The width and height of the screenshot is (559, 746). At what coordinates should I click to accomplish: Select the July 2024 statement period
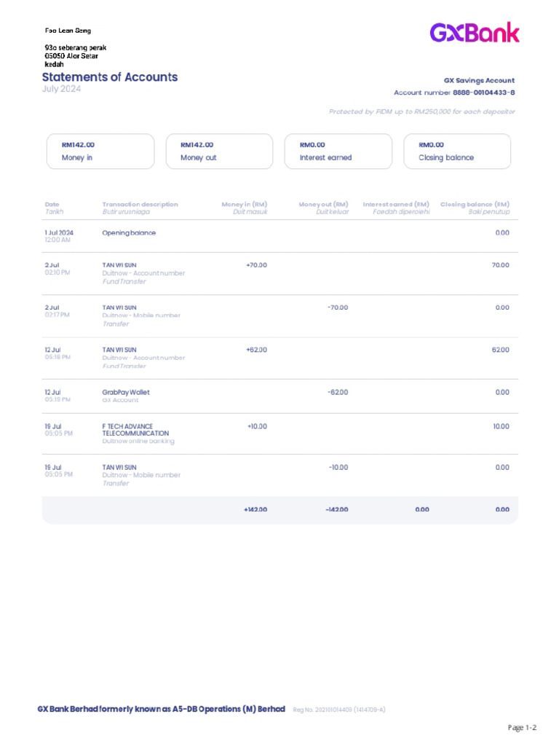(62, 90)
